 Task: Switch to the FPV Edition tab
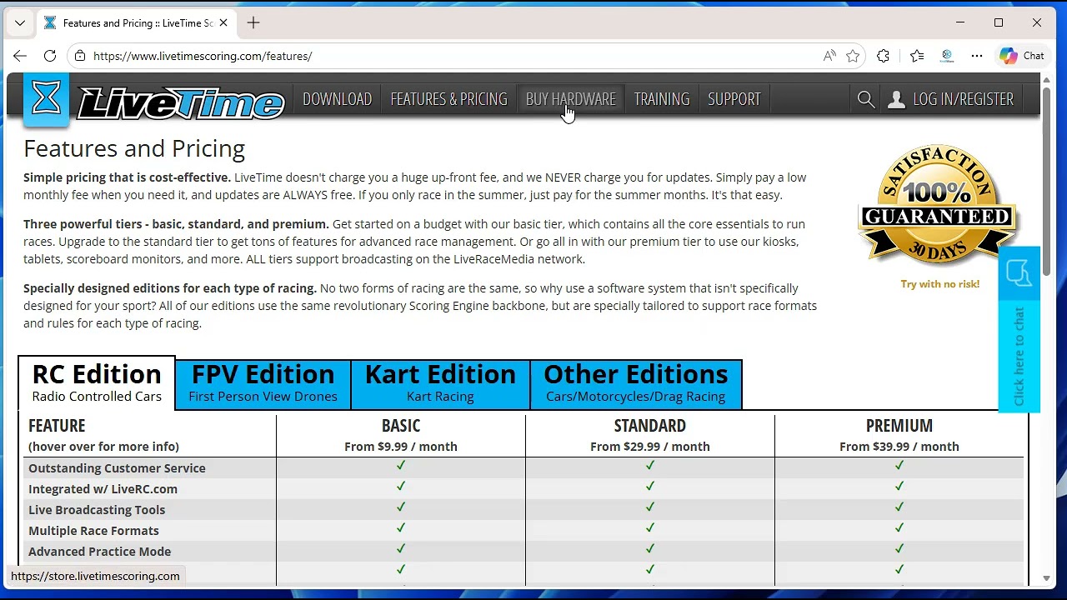pos(263,383)
